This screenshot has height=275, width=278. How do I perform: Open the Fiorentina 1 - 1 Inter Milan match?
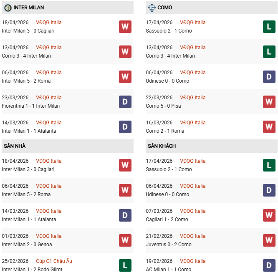point(30,106)
